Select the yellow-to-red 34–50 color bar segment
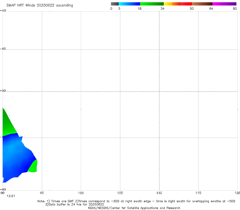The width and height of the screenshot is (240, 210). (x=178, y=4)
